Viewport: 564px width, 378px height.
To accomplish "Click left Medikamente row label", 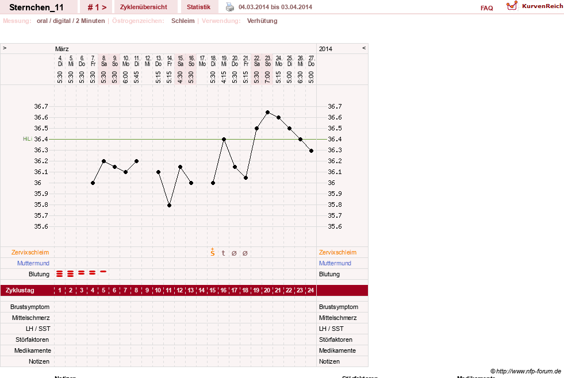I will pyautogui.click(x=33, y=350).
